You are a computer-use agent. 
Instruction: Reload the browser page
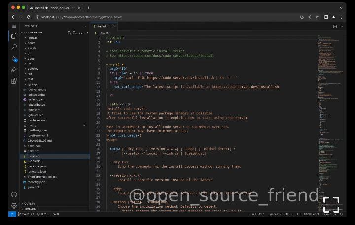coord(29,17)
